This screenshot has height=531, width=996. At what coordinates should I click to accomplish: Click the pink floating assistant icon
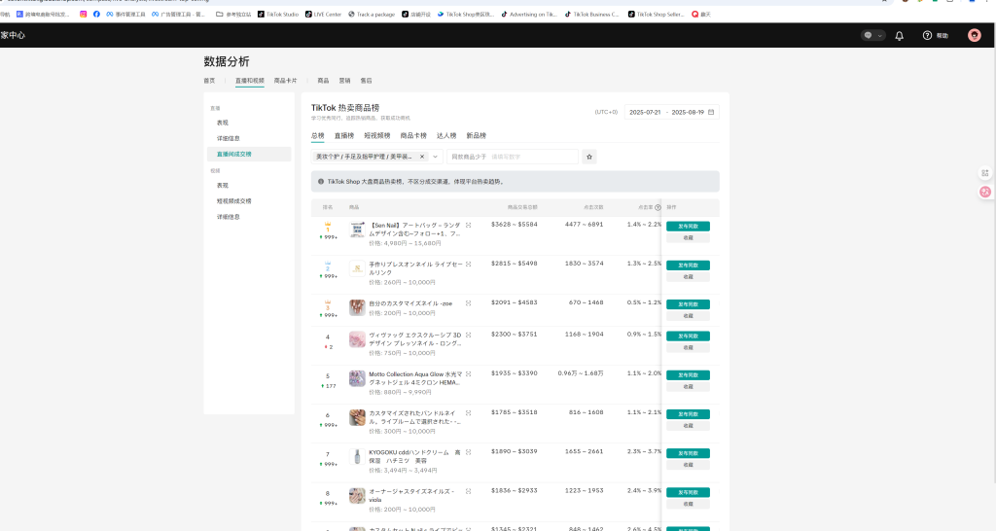point(985,192)
